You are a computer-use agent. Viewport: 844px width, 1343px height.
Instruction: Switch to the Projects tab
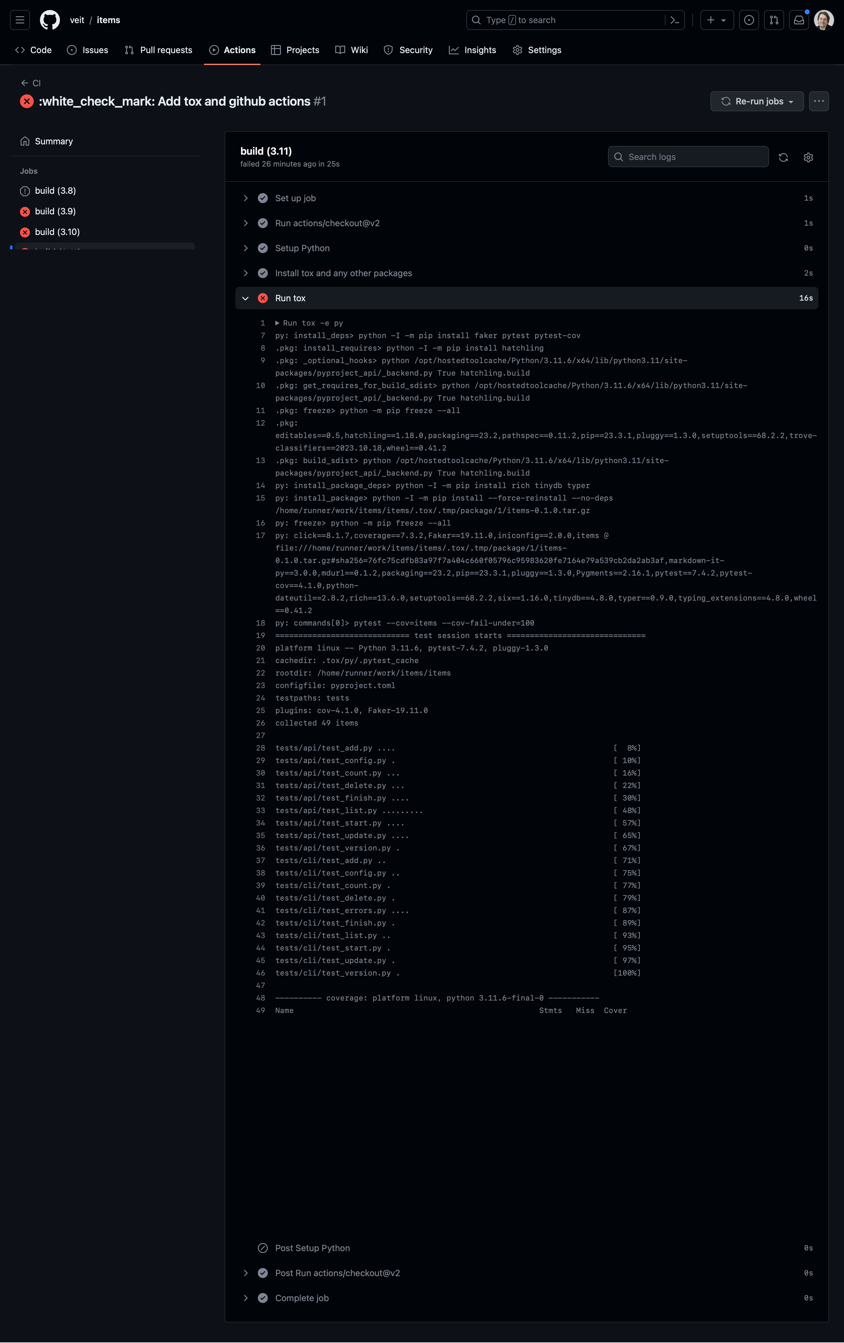pyautogui.click(x=295, y=50)
